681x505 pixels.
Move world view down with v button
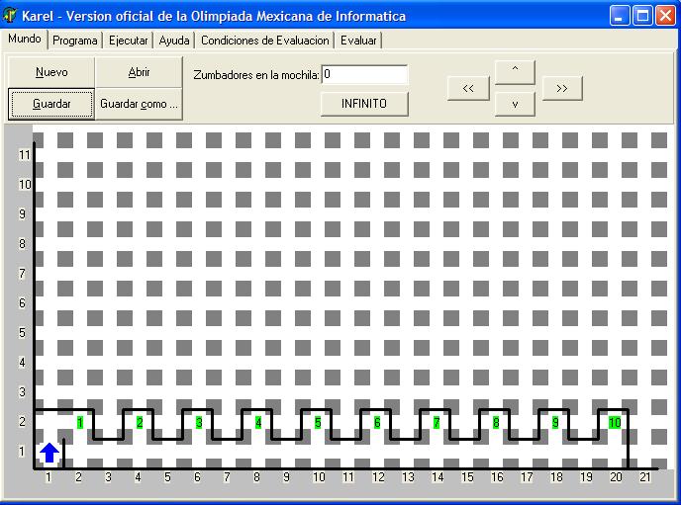[515, 104]
